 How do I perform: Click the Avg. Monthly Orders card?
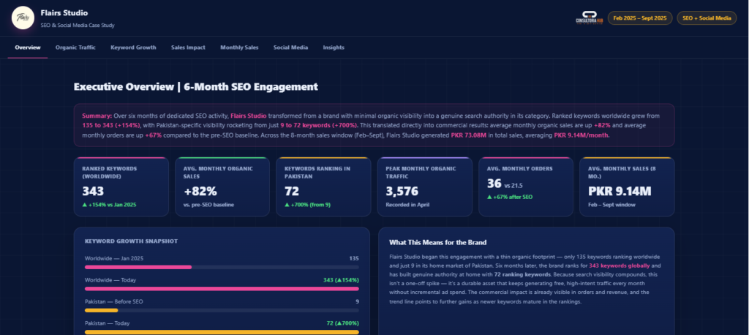tap(526, 187)
